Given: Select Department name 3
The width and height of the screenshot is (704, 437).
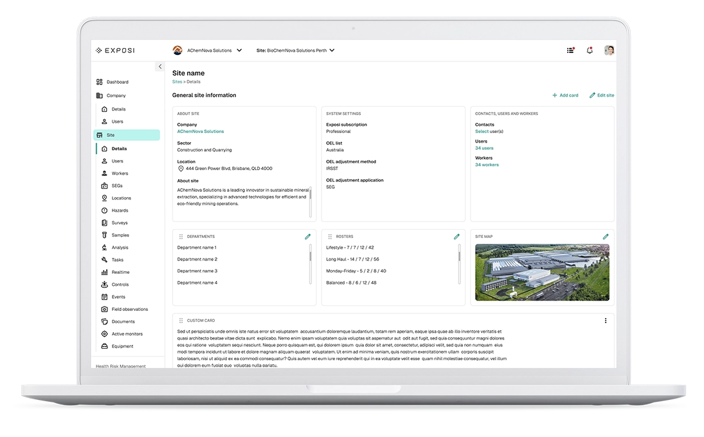Looking at the screenshot, I should pos(197,271).
